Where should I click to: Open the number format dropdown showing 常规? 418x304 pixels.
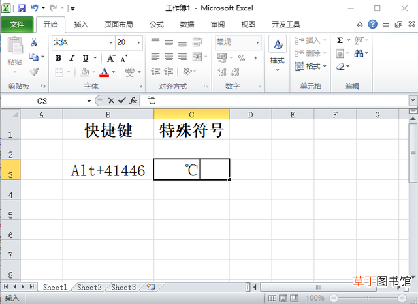tap(257, 42)
